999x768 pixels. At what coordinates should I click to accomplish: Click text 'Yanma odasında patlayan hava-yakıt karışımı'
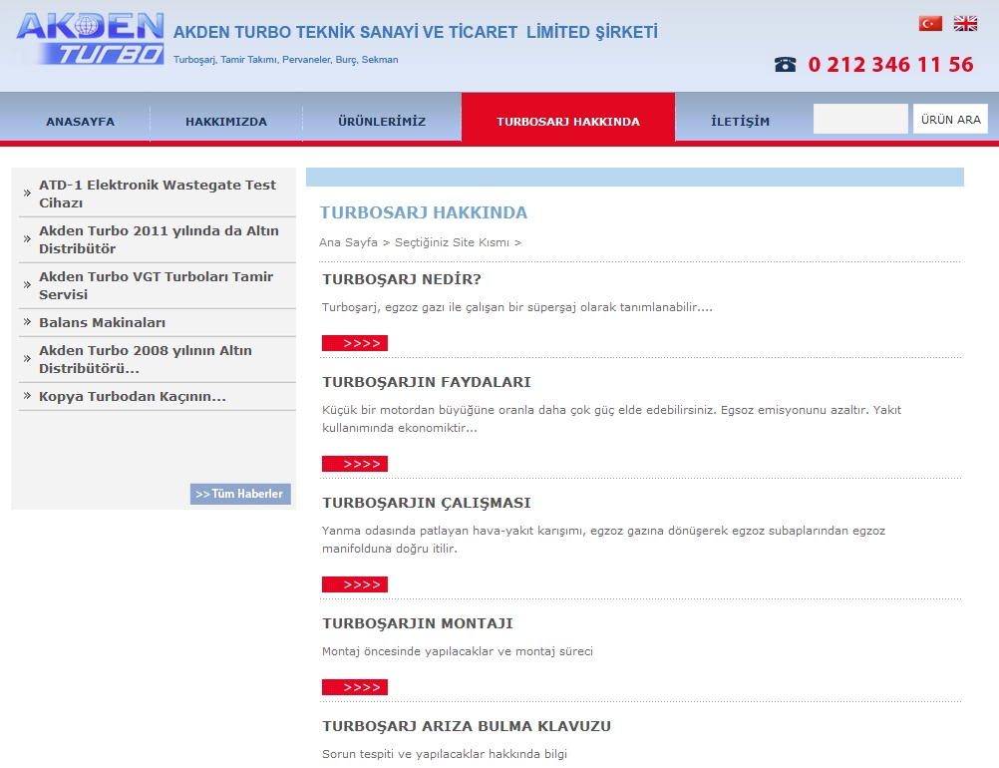click(x=603, y=540)
